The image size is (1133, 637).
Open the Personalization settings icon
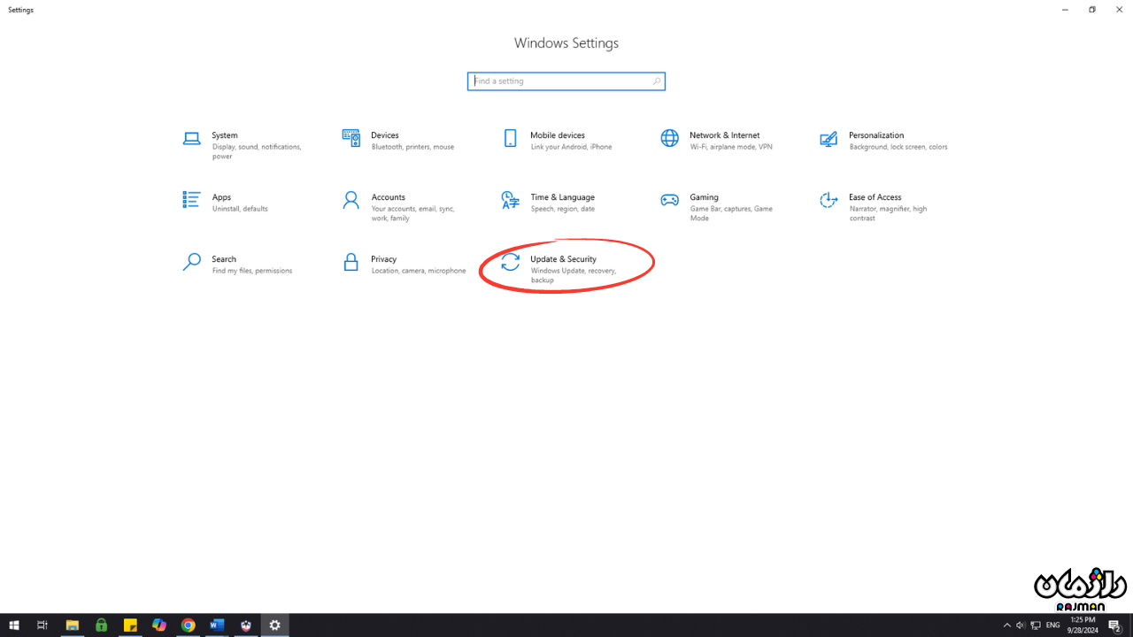(829, 139)
